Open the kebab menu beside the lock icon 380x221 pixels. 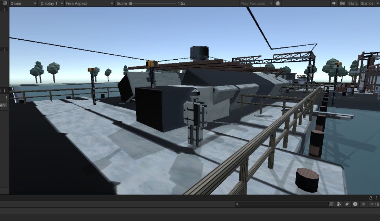[376, 198]
